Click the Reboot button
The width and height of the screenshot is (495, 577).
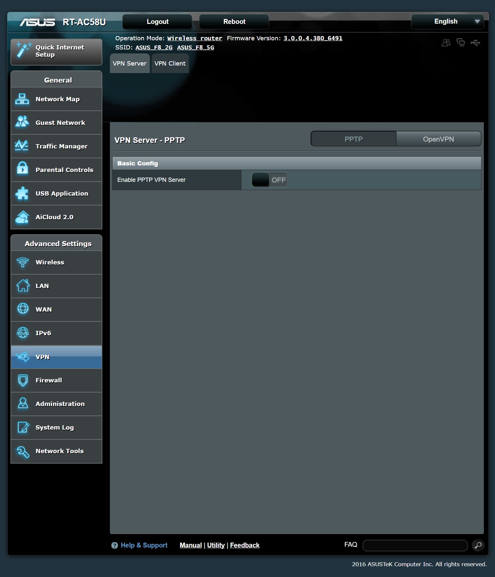234,22
